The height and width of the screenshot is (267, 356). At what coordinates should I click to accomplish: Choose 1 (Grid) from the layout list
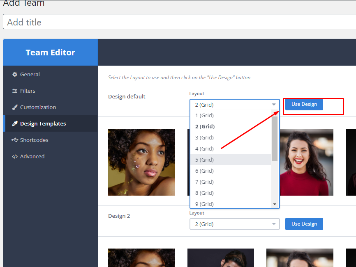[x=231, y=116]
